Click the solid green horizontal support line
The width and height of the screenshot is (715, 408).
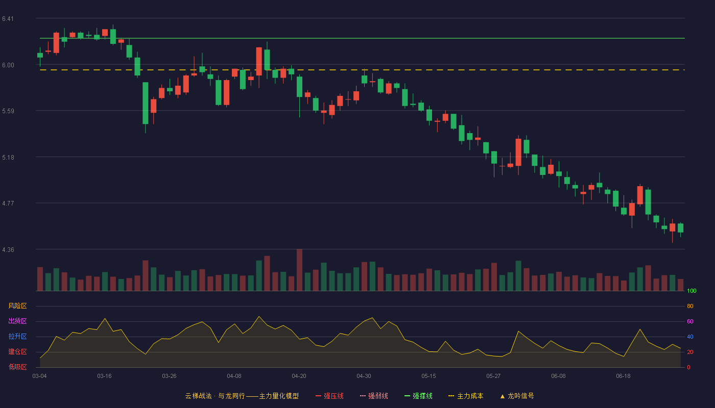tap(362, 38)
